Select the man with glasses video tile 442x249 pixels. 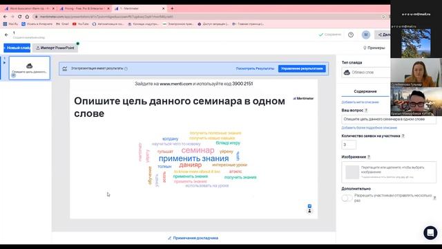(416, 102)
